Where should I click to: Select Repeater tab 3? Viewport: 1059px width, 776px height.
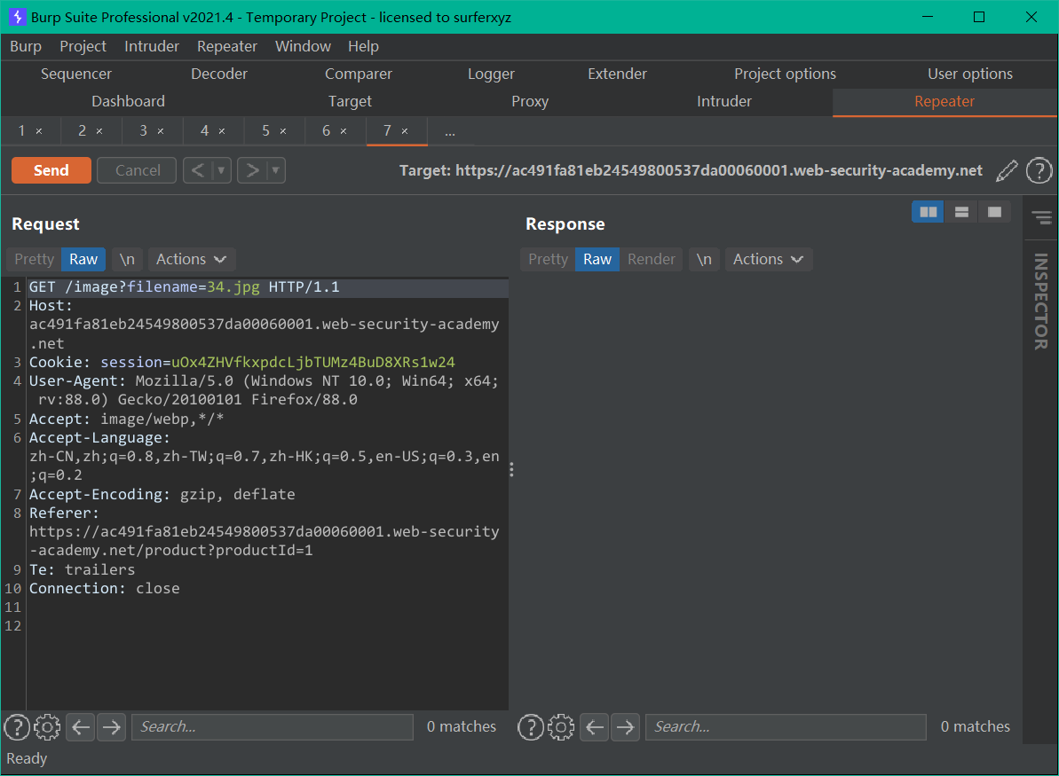pyautogui.click(x=143, y=131)
